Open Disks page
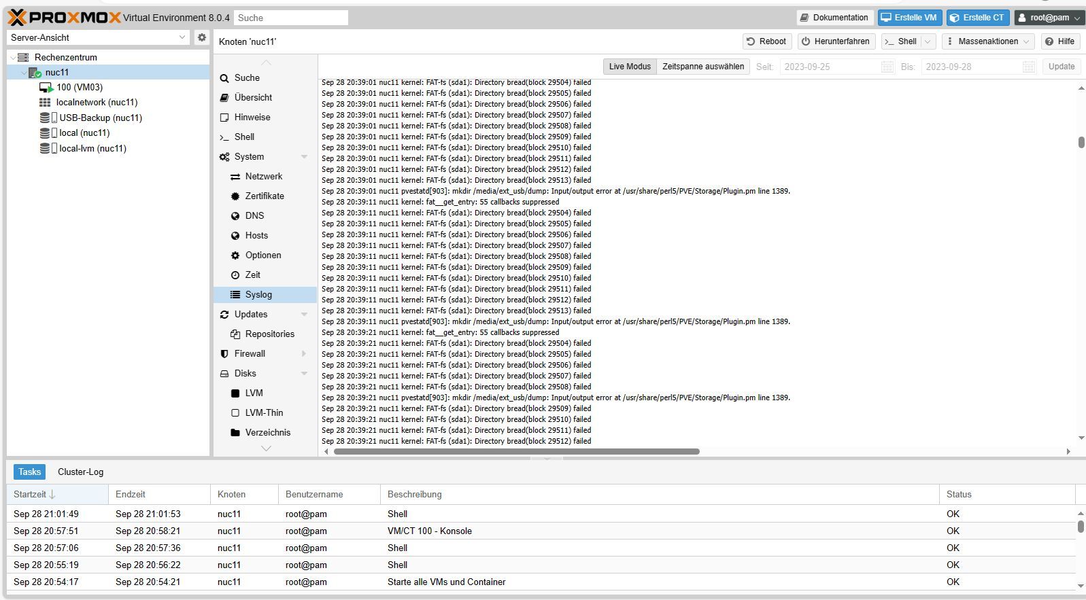This screenshot has width=1086, height=600. tap(245, 373)
